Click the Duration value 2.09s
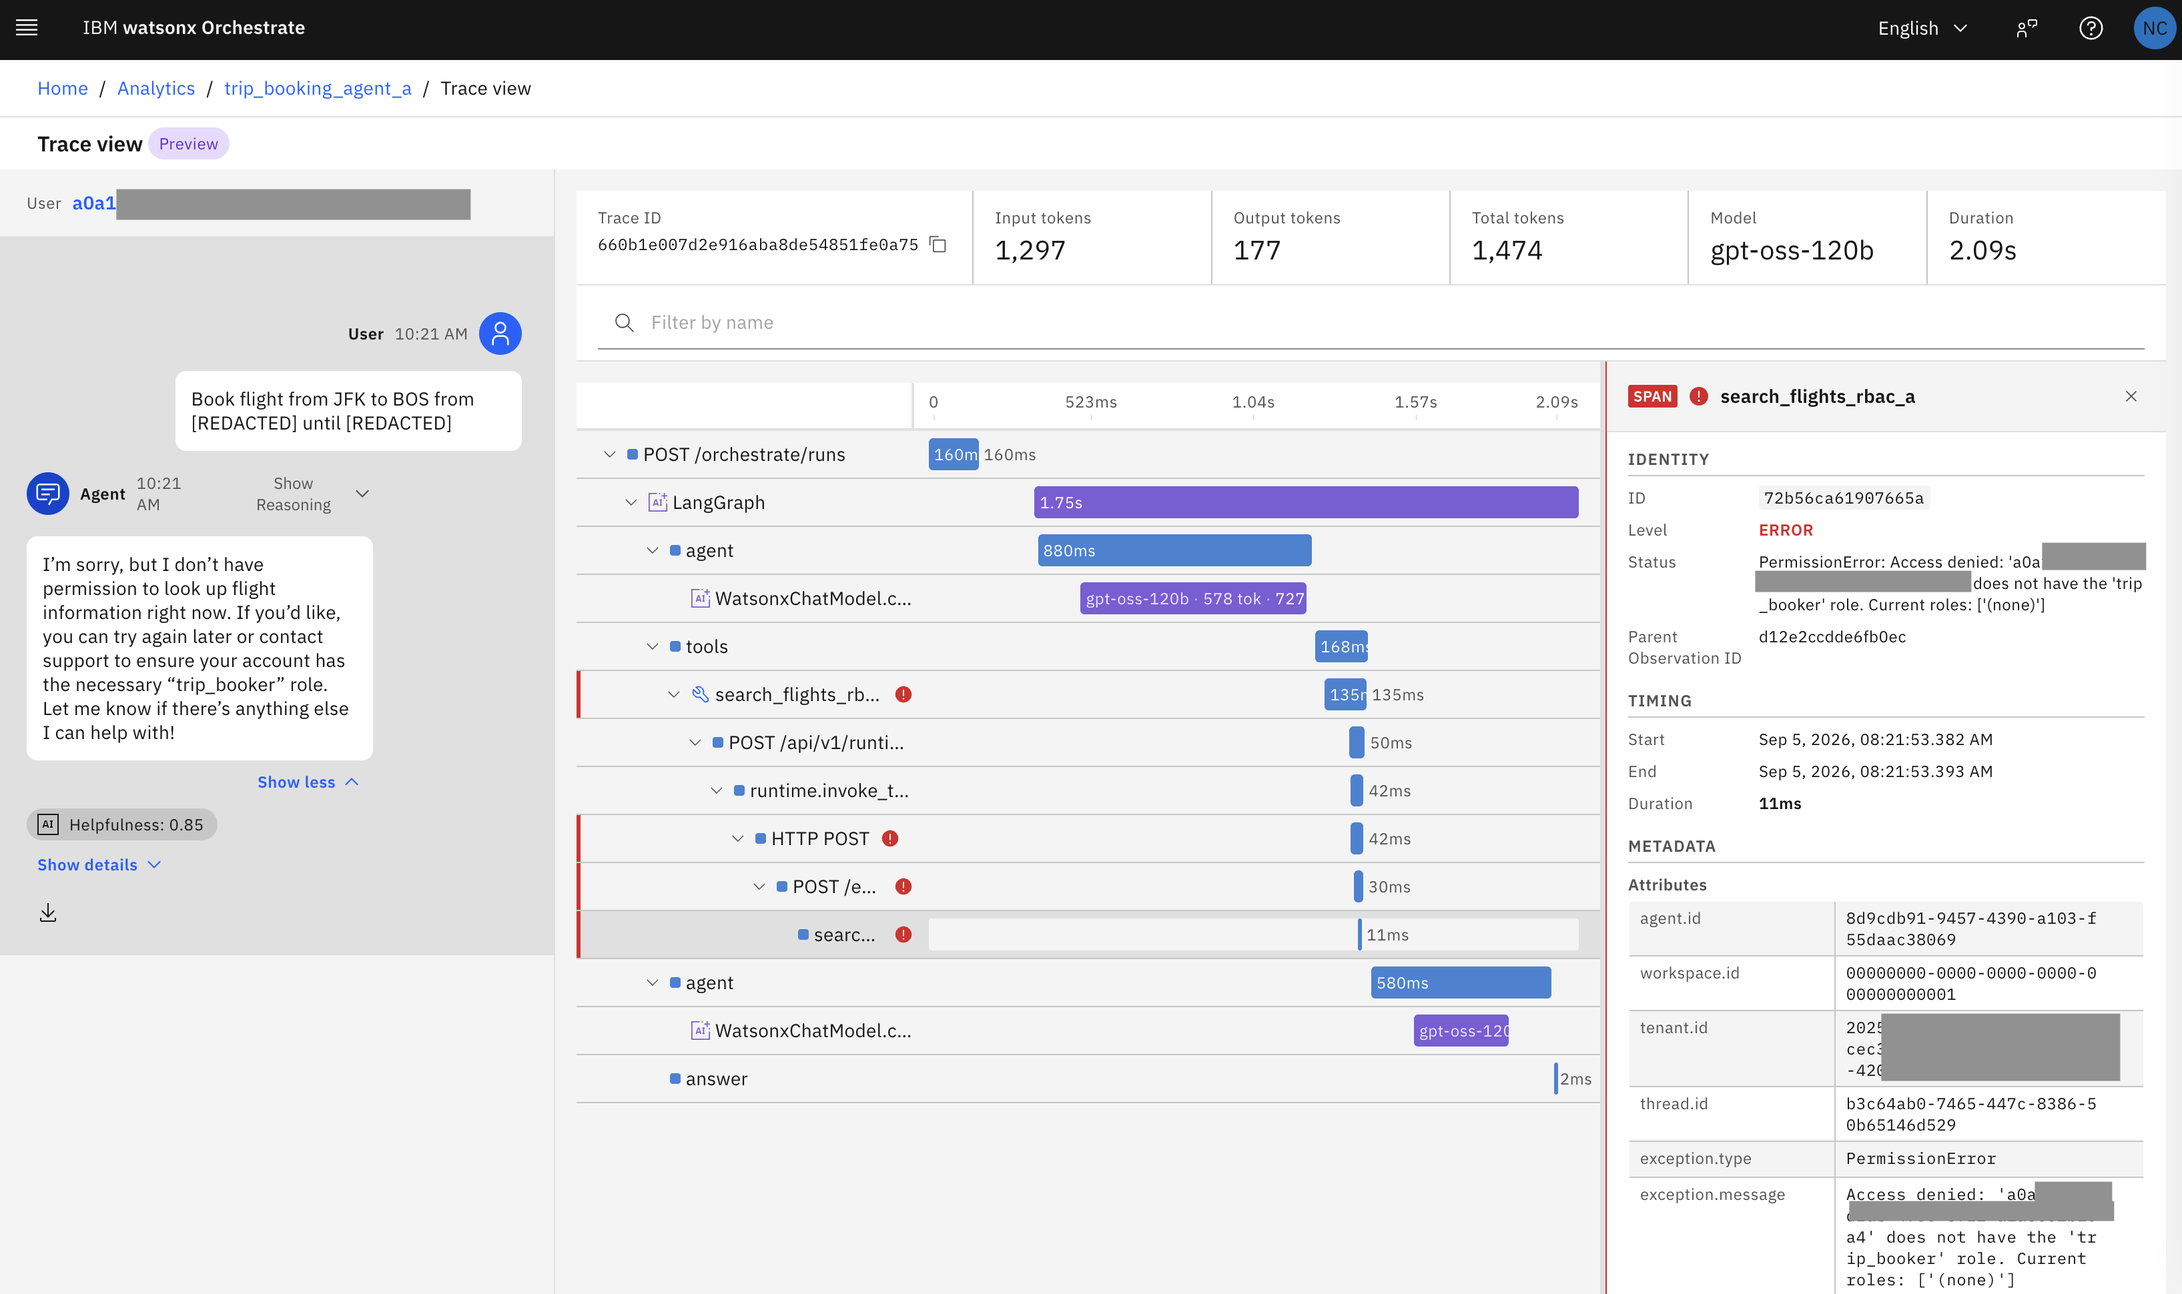This screenshot has width=2182, height=1294. (1982, 250)
